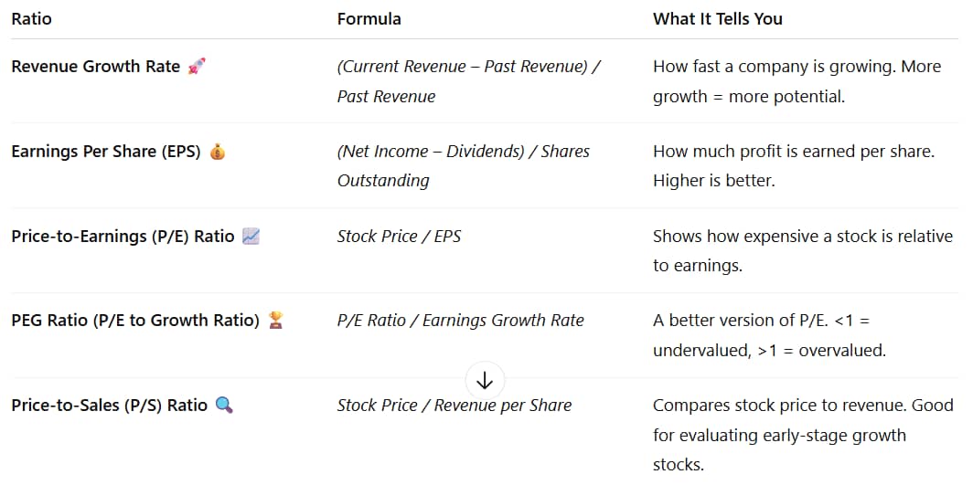
Task: Click the Revenue Growth Rate row label
Action: click(x=96, y=67)
